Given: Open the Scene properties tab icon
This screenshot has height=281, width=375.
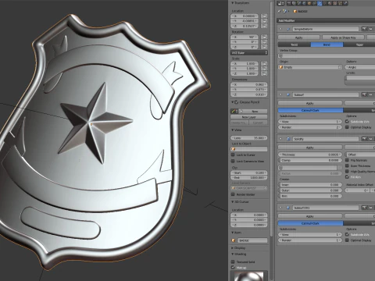Looking at the screenshot, I should [299, 3].
